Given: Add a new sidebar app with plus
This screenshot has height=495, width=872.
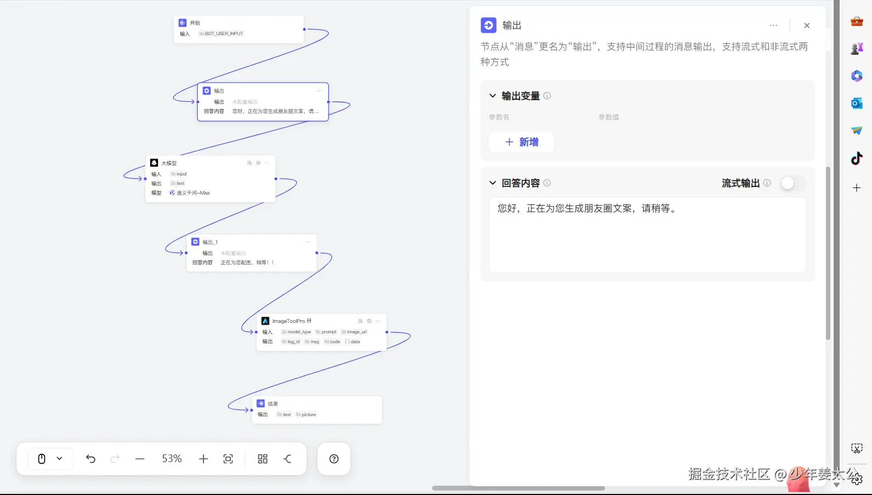Looking at the screenshot, I should [857, 188].
